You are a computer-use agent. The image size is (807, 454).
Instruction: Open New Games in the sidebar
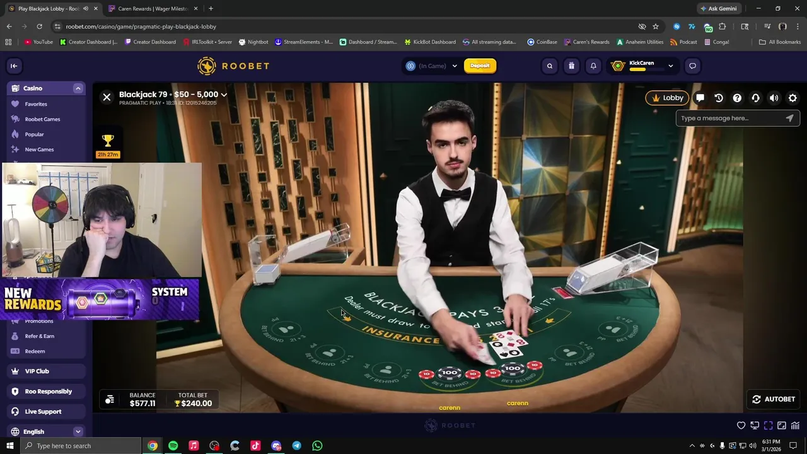[x=39, y=149]
